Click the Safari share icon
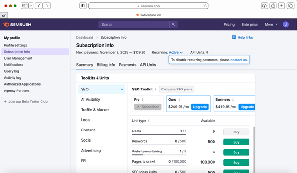This screenshot has width=297, height=173. click(273, 6)
